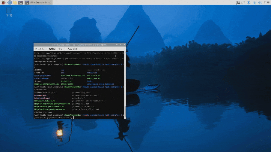
Task: Launch the web browser globe icon
Action: [x=10, y=2]
